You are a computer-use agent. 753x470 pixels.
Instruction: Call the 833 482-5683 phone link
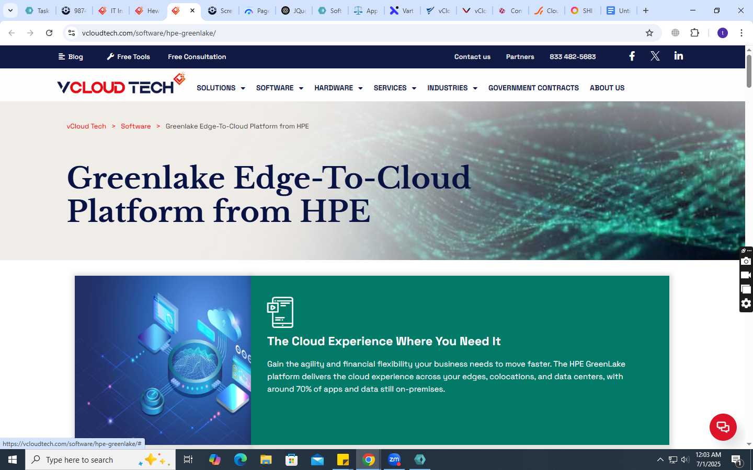coord(573,56)
